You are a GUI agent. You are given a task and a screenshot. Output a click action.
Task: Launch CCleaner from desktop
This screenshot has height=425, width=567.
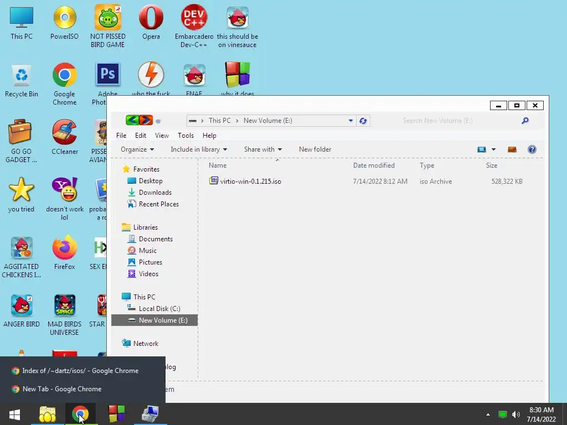click(64, 137)
